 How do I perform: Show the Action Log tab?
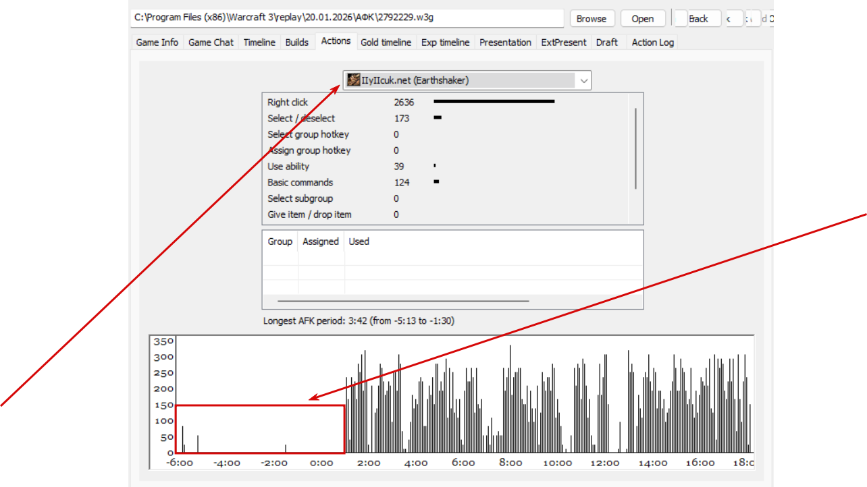(x=652, y=42)
